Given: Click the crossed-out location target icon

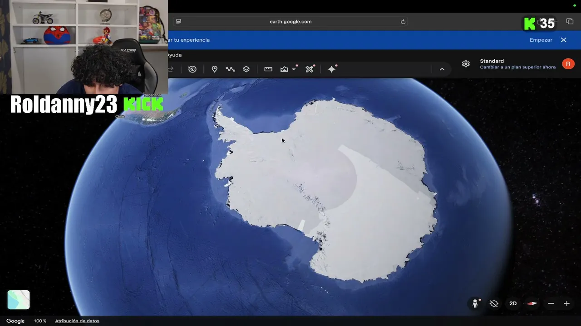Looking at the screenshot, I should (x=494, y=303).
